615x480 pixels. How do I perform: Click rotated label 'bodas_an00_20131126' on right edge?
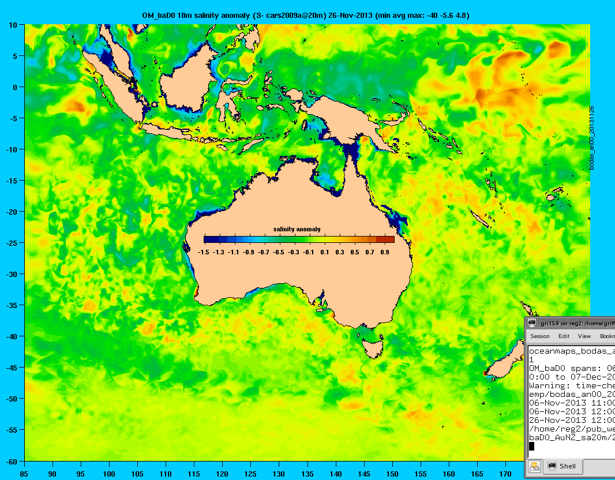tap(592, 138)
